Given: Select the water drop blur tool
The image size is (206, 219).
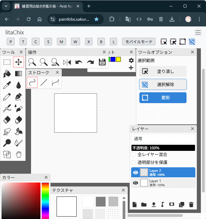Looking at the screenshot, I should (19, 85).
